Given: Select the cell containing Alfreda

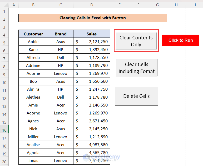Looking at the screenshot, I should point(33,58).
